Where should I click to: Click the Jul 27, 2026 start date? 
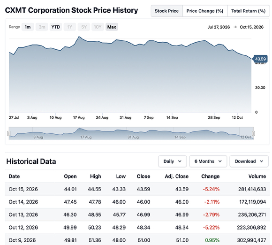219,27
